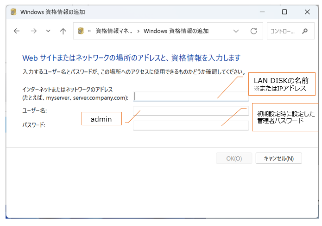Click the コントロー search box
The image size is (322, 226).
(x=284, y=32)
